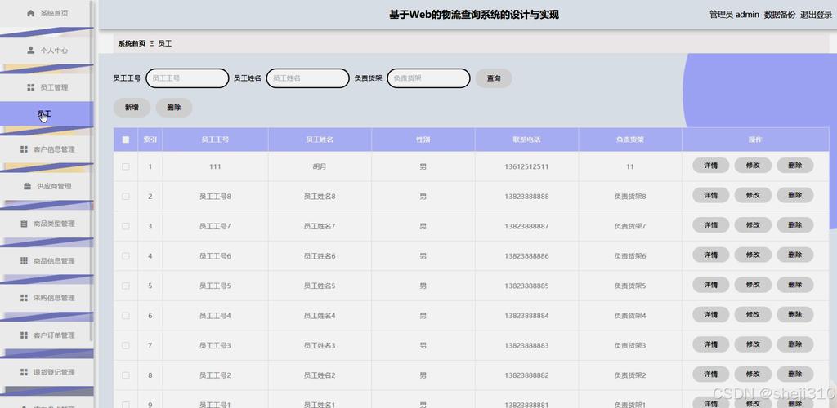Click the cell 员工工号8
837x408 pixels.
tap(215, 197)
